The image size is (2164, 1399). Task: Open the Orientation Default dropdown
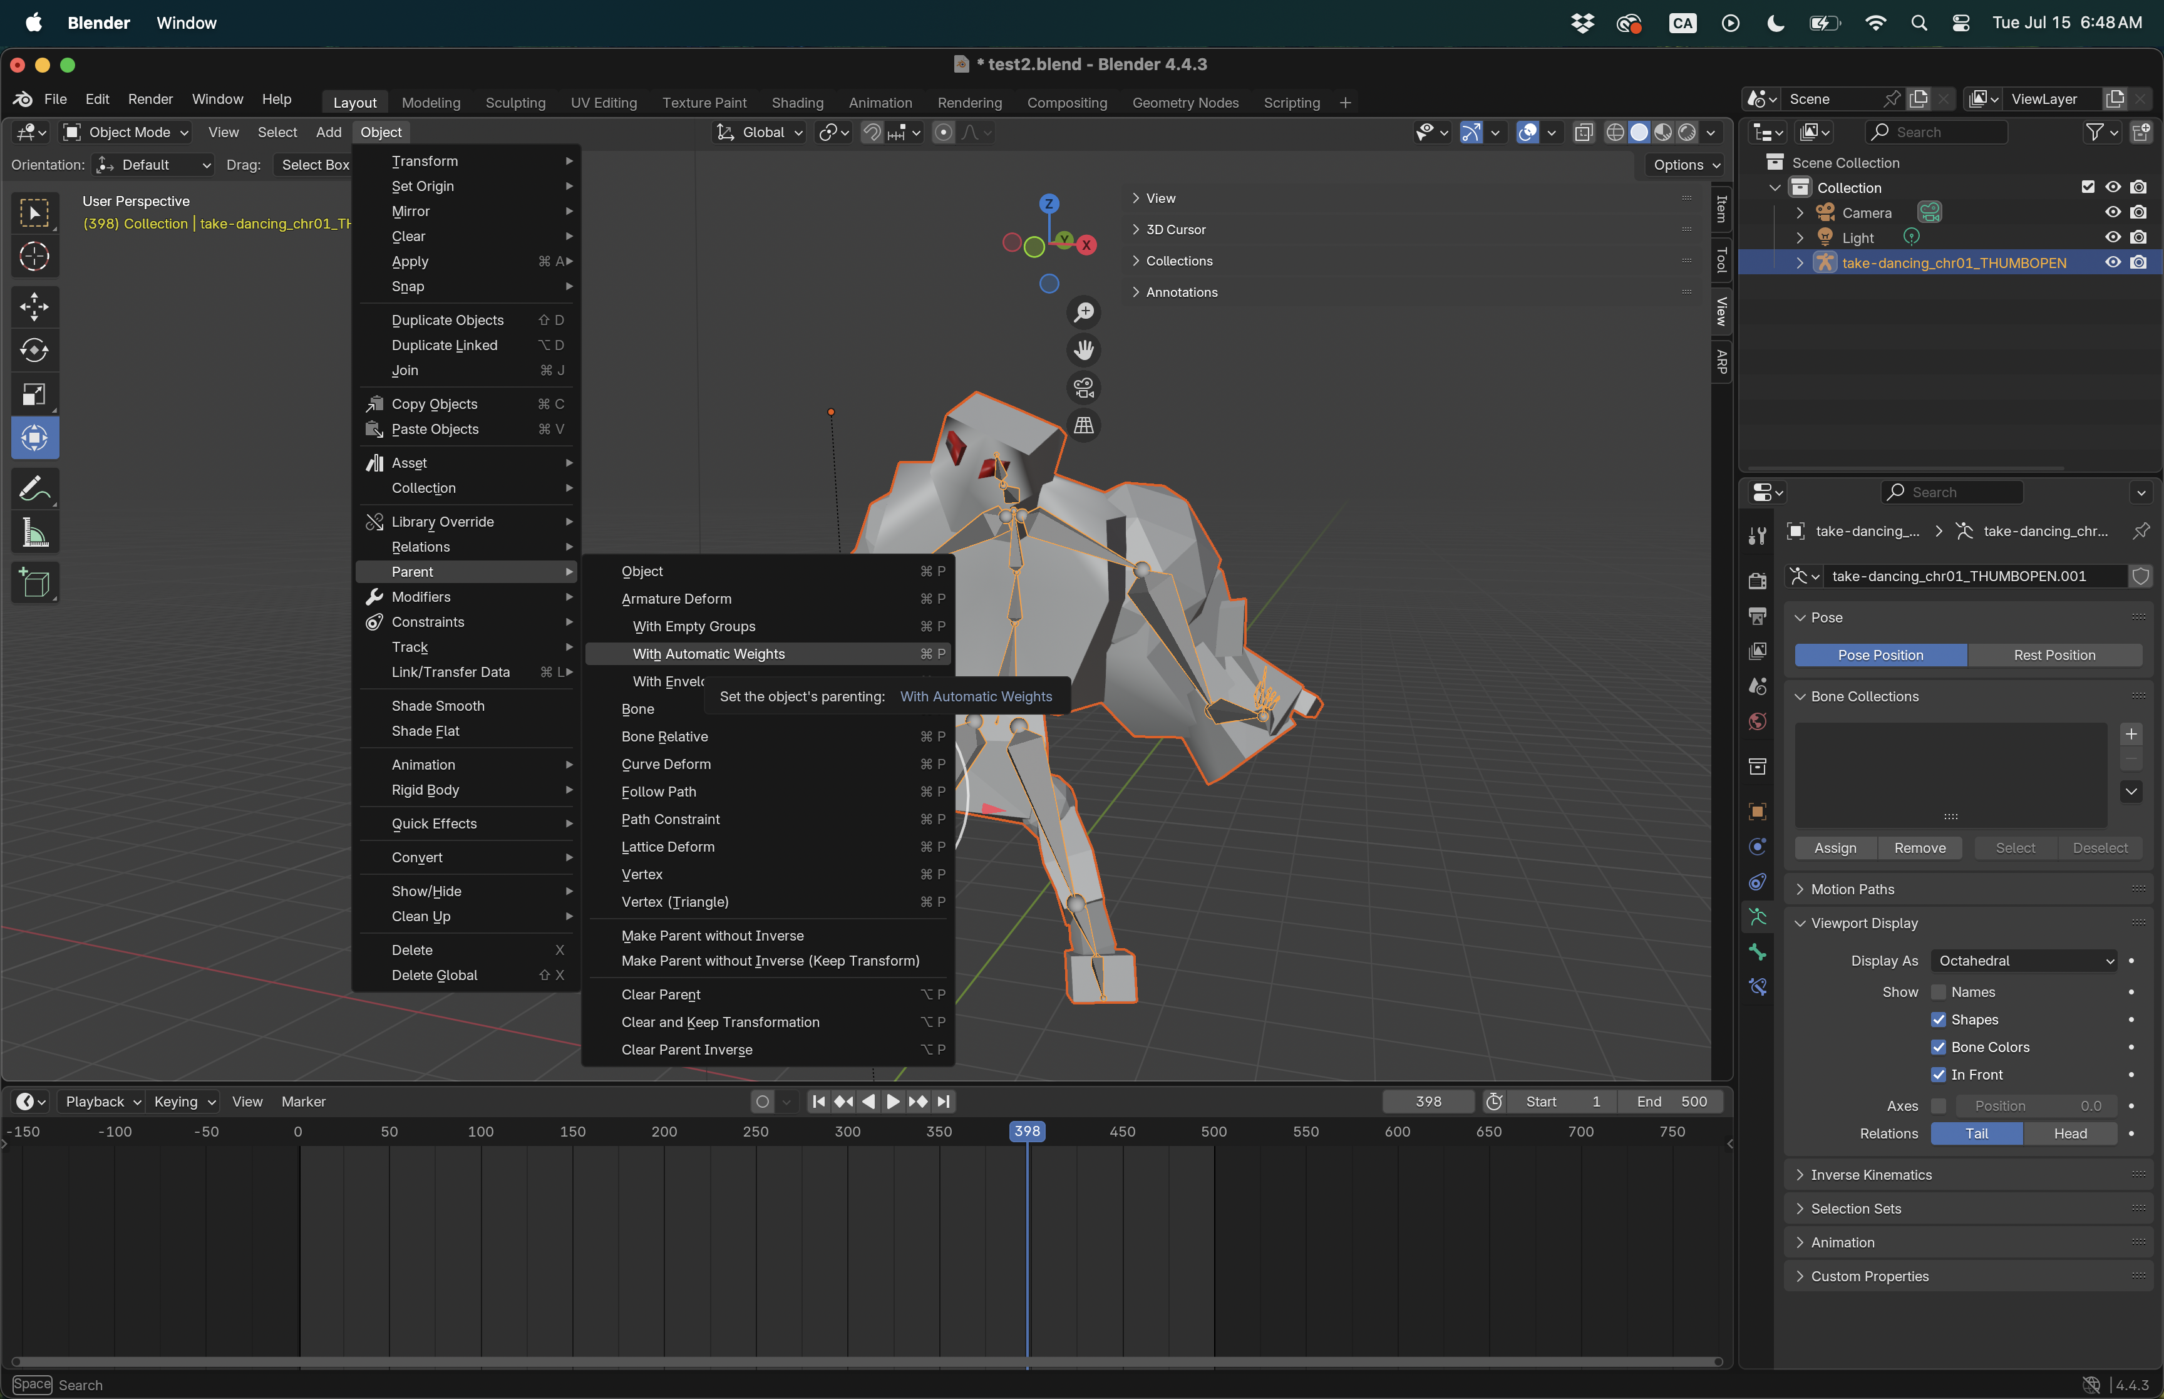tap(153, 165)
